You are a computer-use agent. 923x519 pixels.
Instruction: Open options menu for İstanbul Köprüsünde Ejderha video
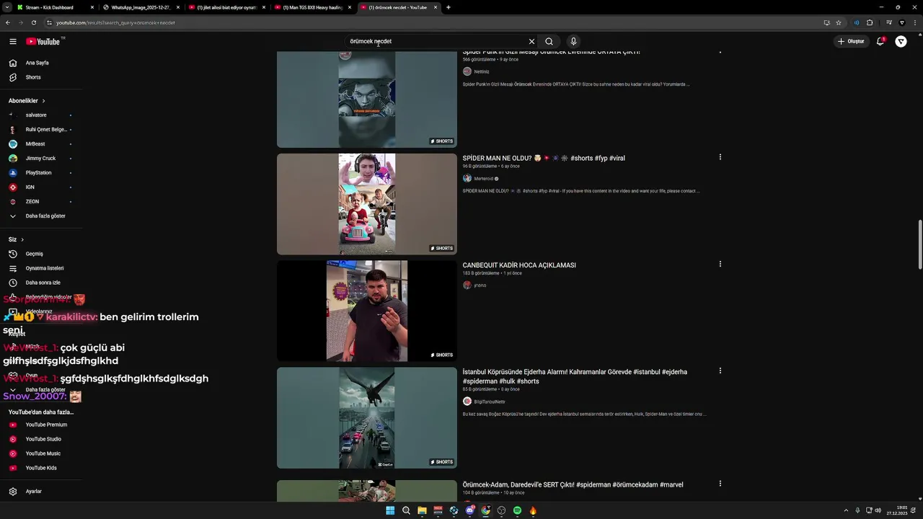coord(720,371)
